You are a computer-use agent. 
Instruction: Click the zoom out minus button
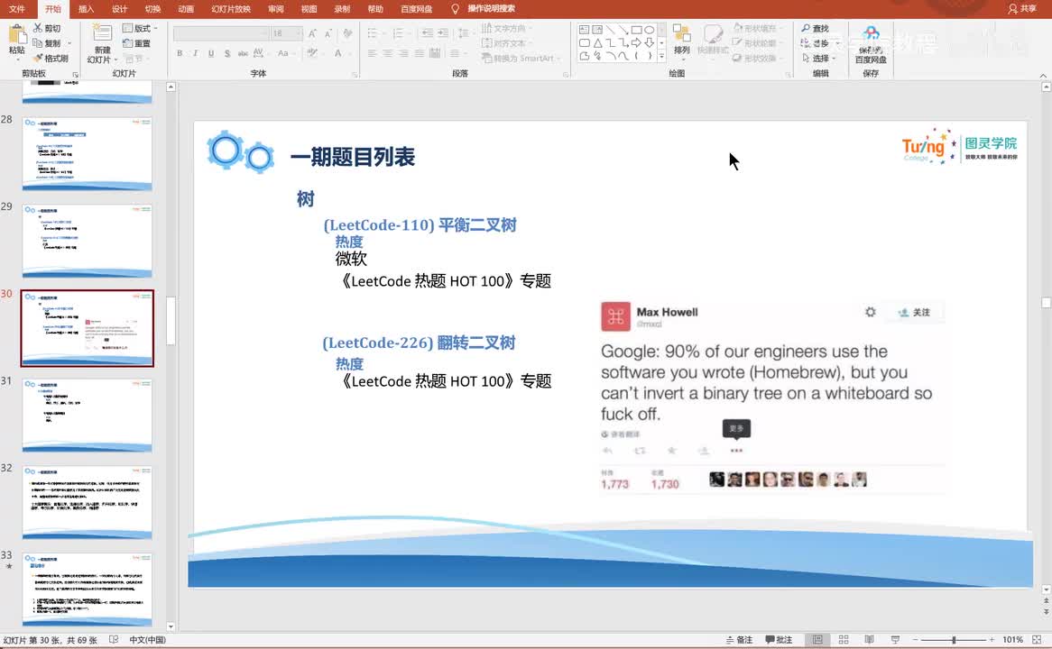tap(915, 640)
